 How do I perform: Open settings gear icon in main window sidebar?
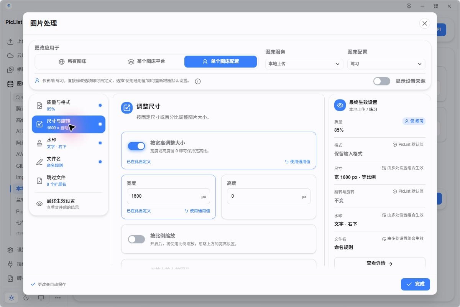click(11, 250)
